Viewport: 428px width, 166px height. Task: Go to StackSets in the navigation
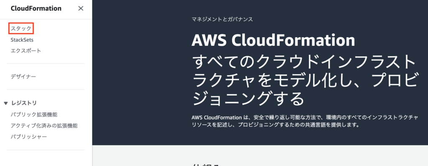pyautogui.click(x=22, y=40)
